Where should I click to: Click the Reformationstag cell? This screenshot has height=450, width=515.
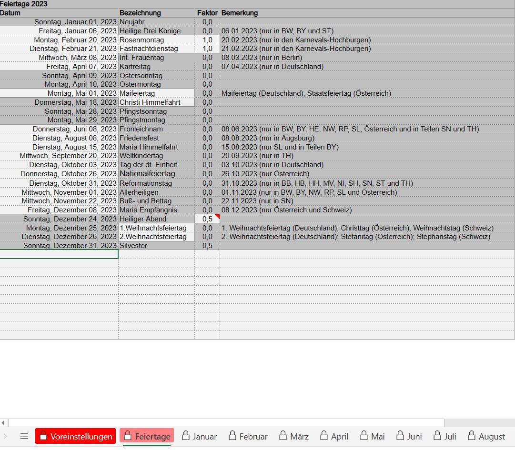[156, 183]
